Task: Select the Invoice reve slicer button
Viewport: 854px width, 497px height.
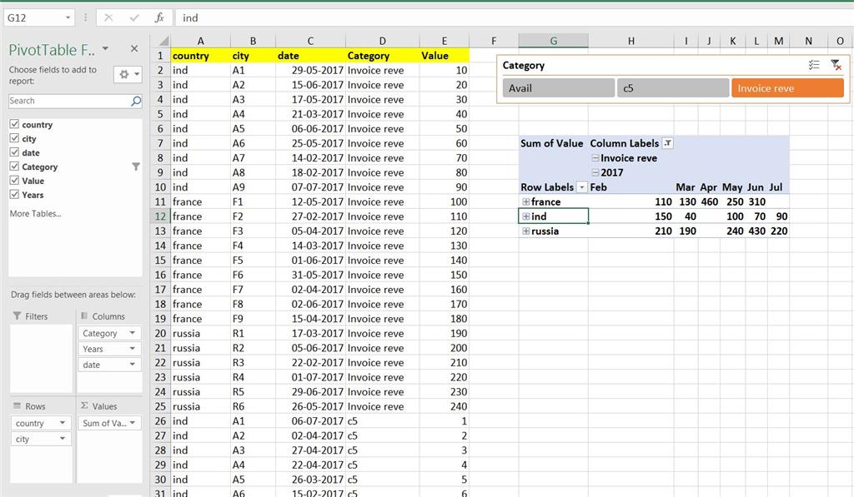Action: pos(787,88)
